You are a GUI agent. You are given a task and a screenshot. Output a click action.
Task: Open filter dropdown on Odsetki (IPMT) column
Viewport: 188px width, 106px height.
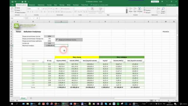point(80,62)
